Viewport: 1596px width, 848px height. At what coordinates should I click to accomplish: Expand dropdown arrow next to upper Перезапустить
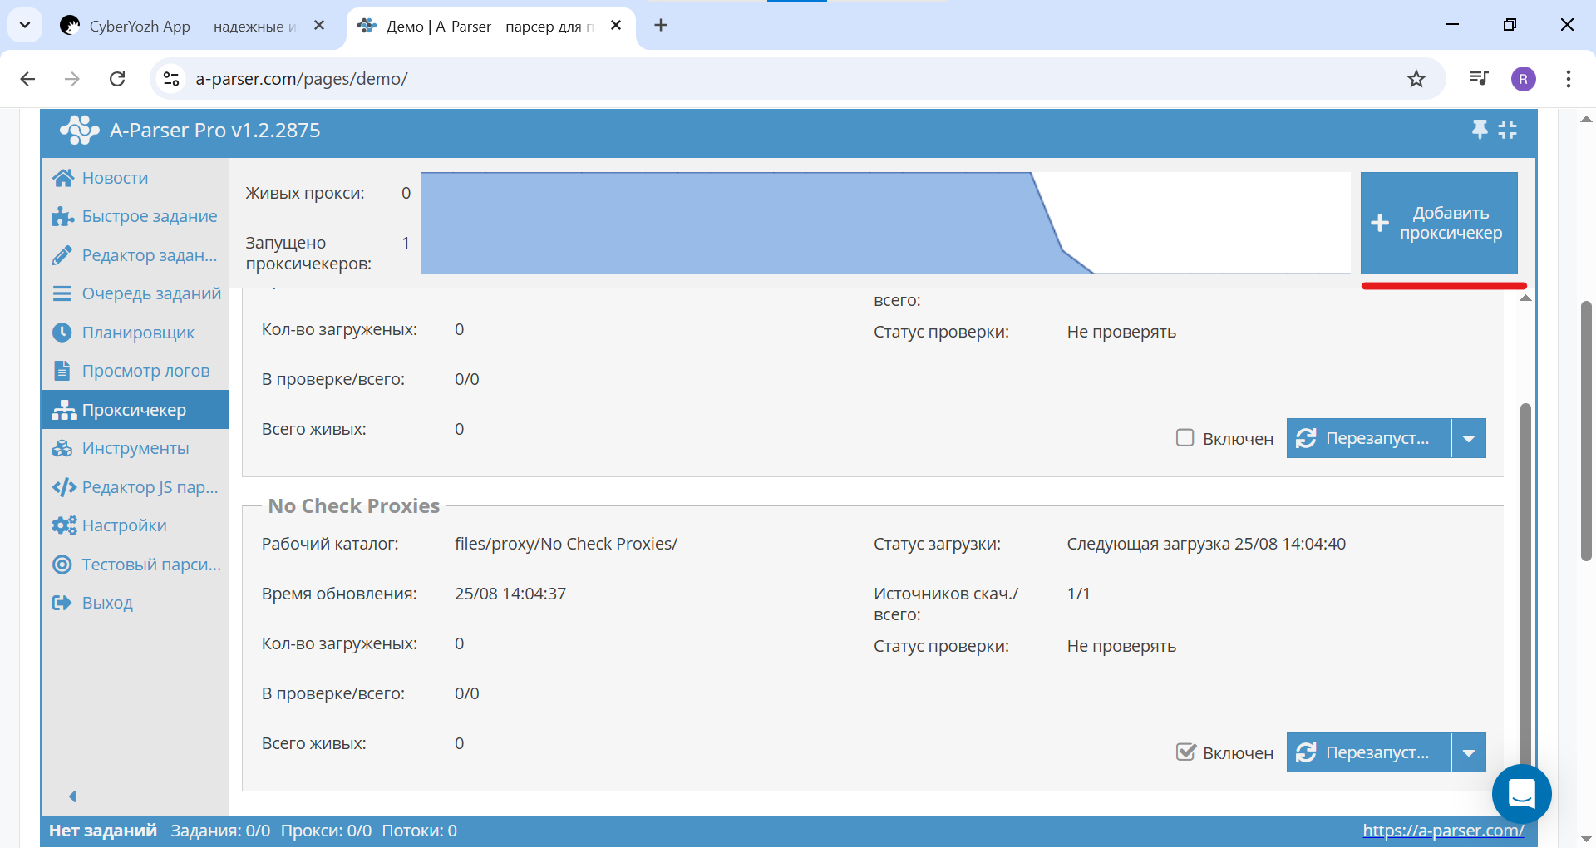1469,438
